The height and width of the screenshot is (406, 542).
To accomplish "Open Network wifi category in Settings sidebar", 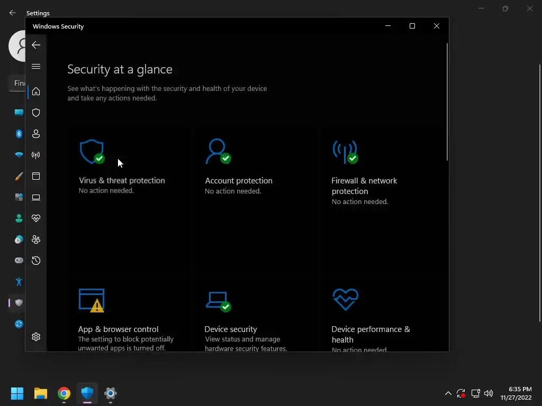I will coord(19,155).
